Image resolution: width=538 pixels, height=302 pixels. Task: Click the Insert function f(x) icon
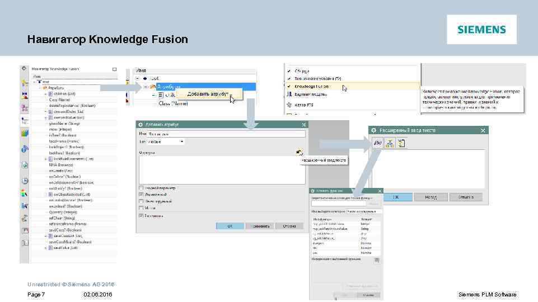pos(377,143)
